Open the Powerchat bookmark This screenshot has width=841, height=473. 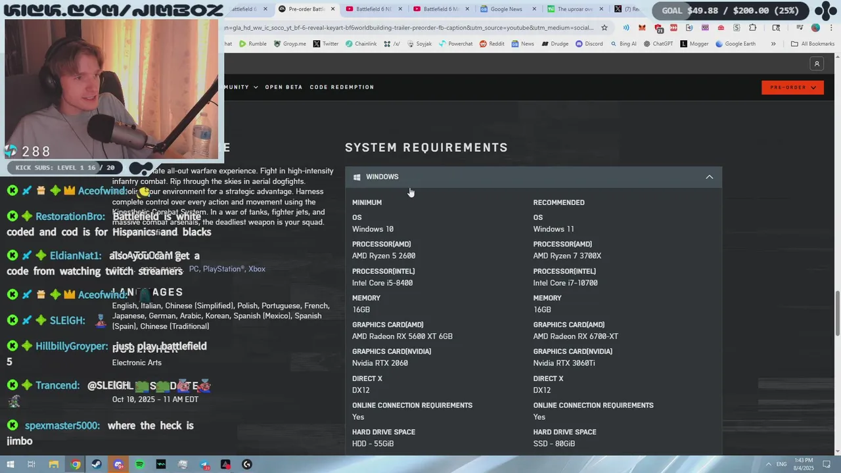point(455,44)
